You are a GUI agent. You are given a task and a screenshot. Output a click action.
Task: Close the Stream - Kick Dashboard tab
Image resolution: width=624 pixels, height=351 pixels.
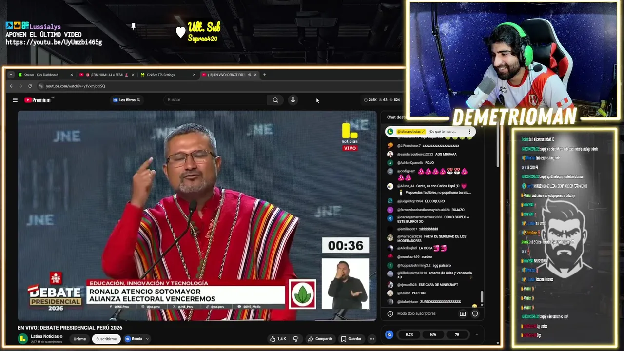(x=72, y=75)
